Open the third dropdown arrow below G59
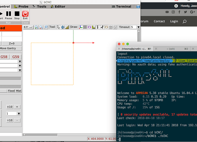197x142 pixels. (x=20, y=70)
